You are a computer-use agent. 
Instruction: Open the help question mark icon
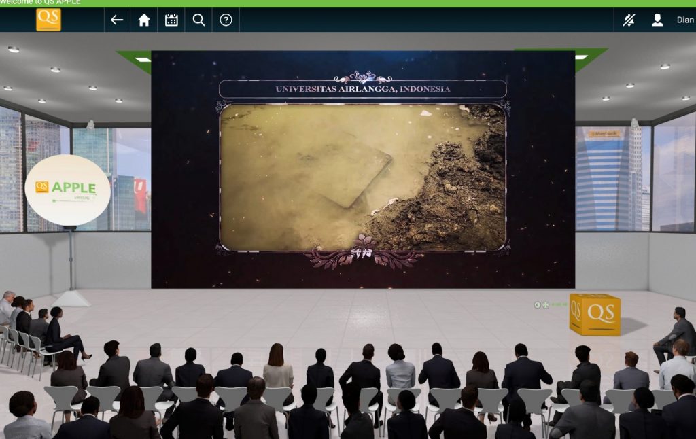click(x=226, y=20)
